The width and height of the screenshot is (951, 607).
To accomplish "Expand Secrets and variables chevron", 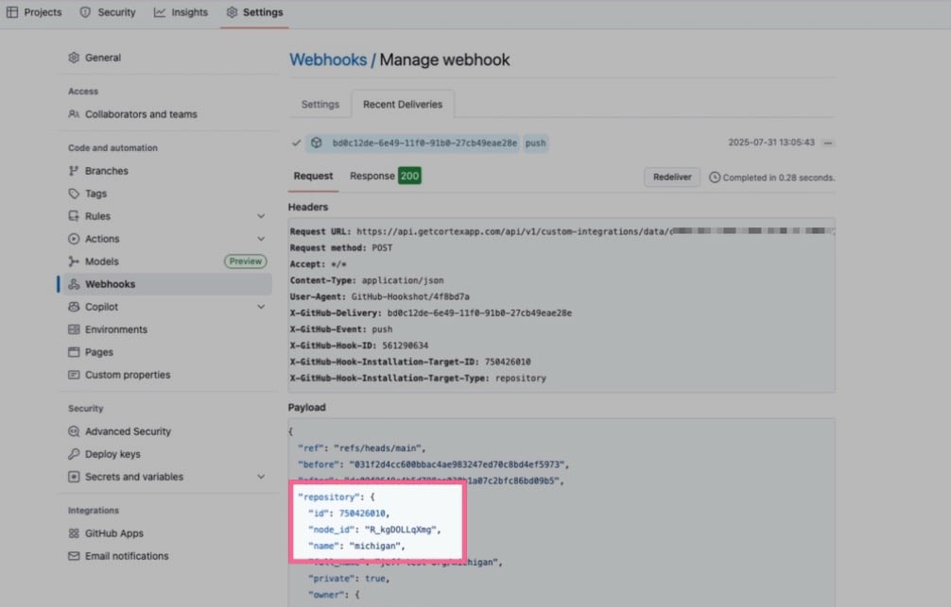I will coord(261,477).
